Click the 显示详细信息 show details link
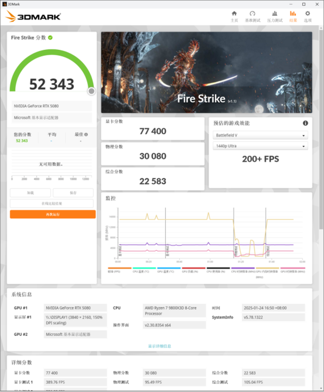 (x=160, y=346)
